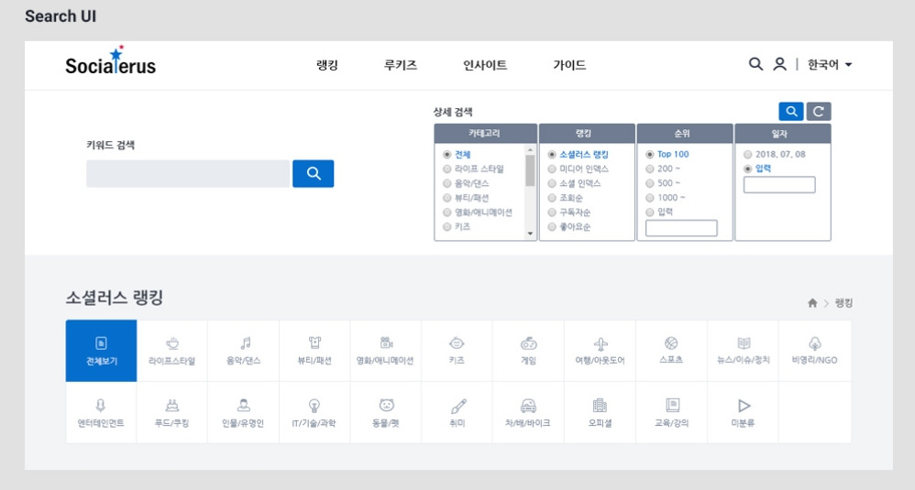Image resolution: width=915 pixels, height=490 pixels.
Task: Choose 음악/댄스 radio in 카테고리 list
Action: click(x=447, y=183)
